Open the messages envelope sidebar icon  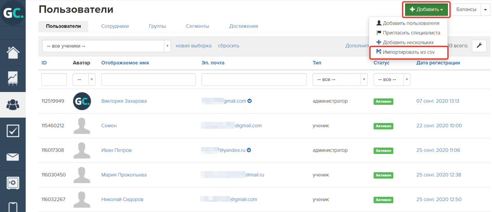click(13, 157)
